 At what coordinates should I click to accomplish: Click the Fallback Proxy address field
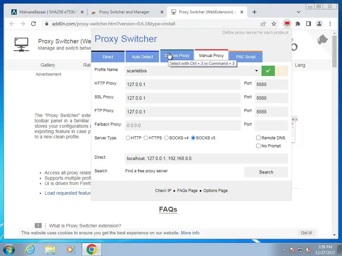(183, 125)
